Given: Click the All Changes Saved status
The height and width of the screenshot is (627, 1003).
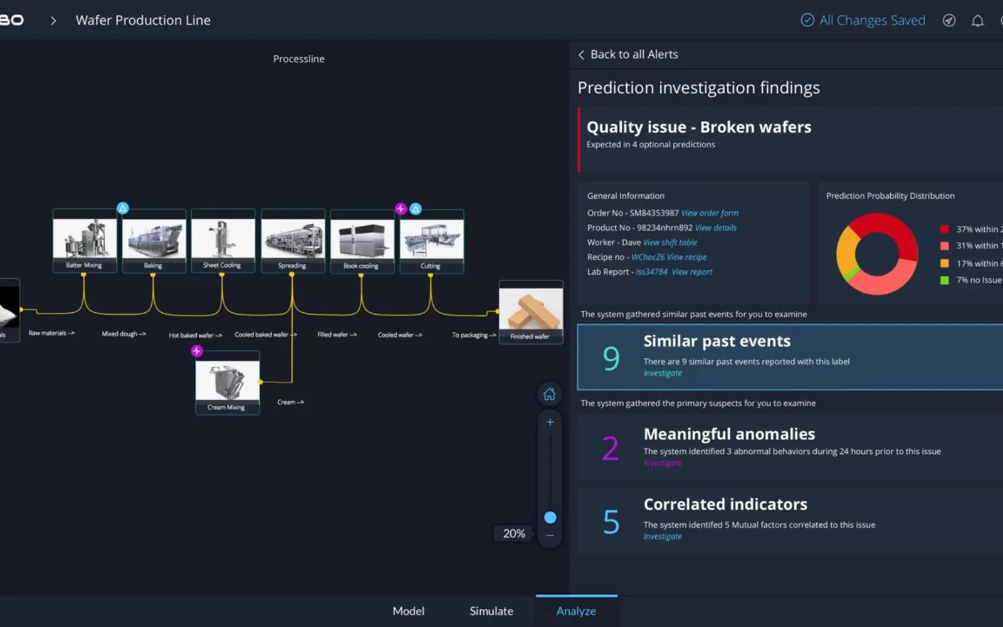Looking at the screenshot, I should [x=863, y=21].
